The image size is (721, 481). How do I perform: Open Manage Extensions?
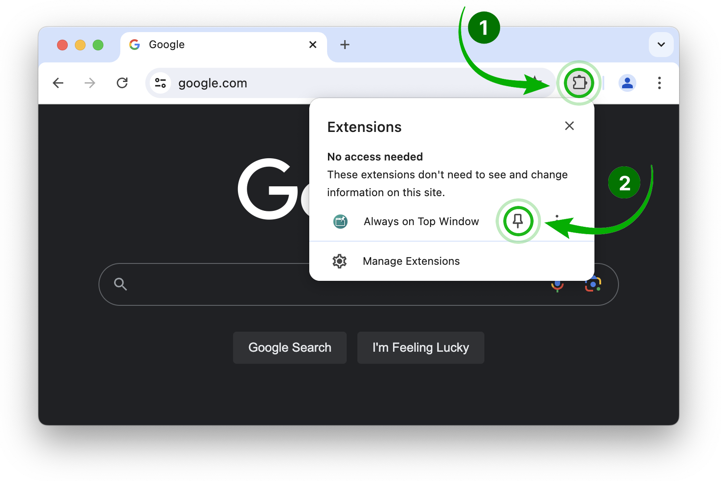pos(411,261)
